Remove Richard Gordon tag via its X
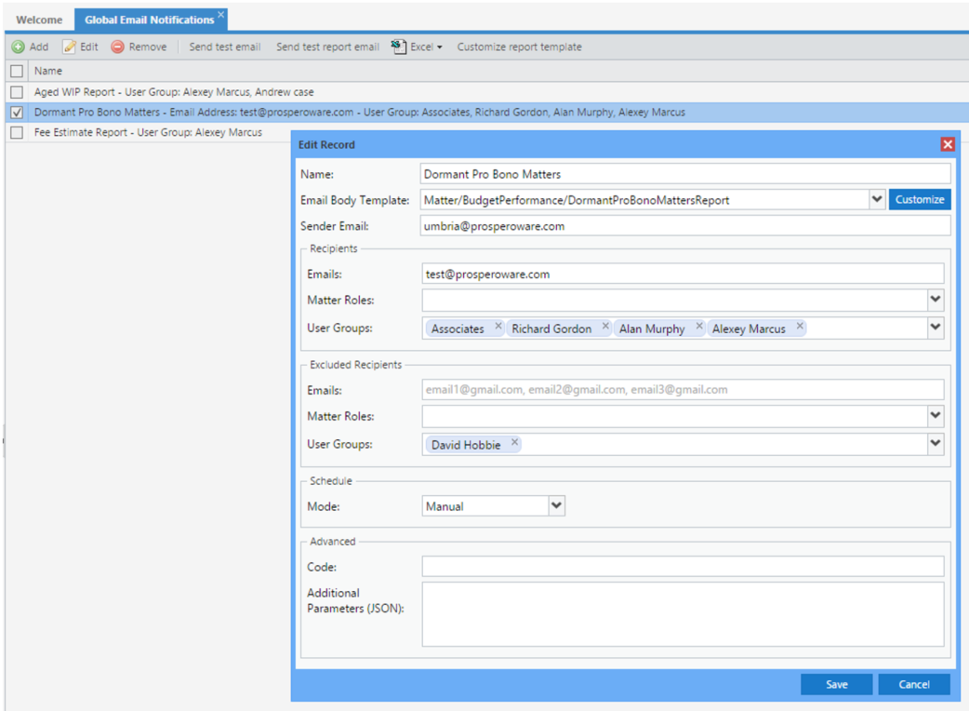This screenshot has height=711, width=969. tap(605, 327)
